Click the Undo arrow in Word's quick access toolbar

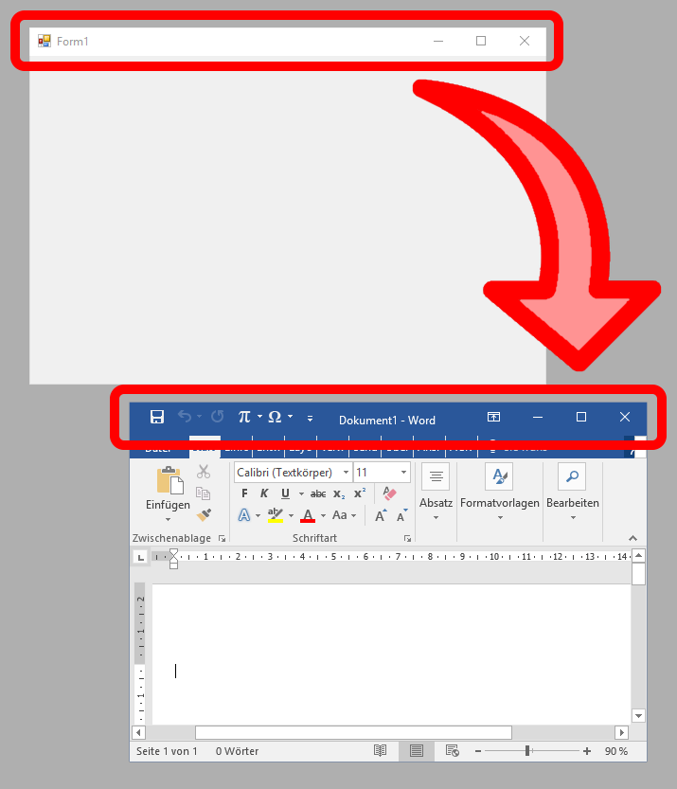pos(185,417)
